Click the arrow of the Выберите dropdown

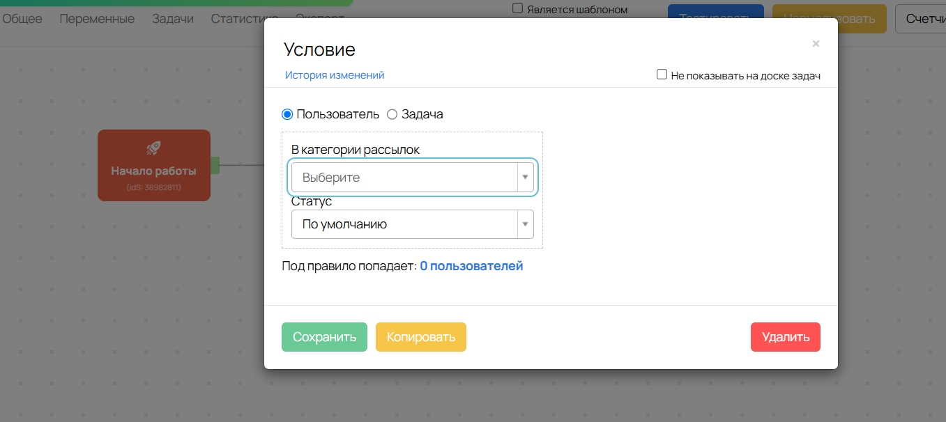(525, 178)
